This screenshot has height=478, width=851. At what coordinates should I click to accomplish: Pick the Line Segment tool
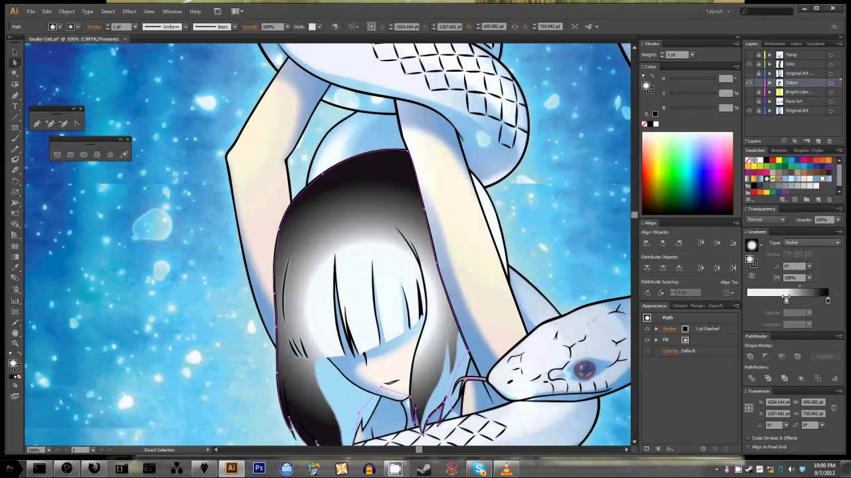click(x=15, y=117)
